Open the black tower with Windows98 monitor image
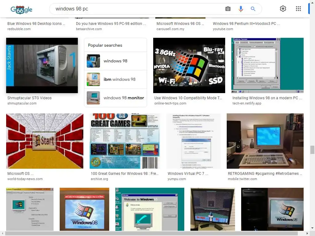The width and height of the screenshot is (315, 236). 272,209
